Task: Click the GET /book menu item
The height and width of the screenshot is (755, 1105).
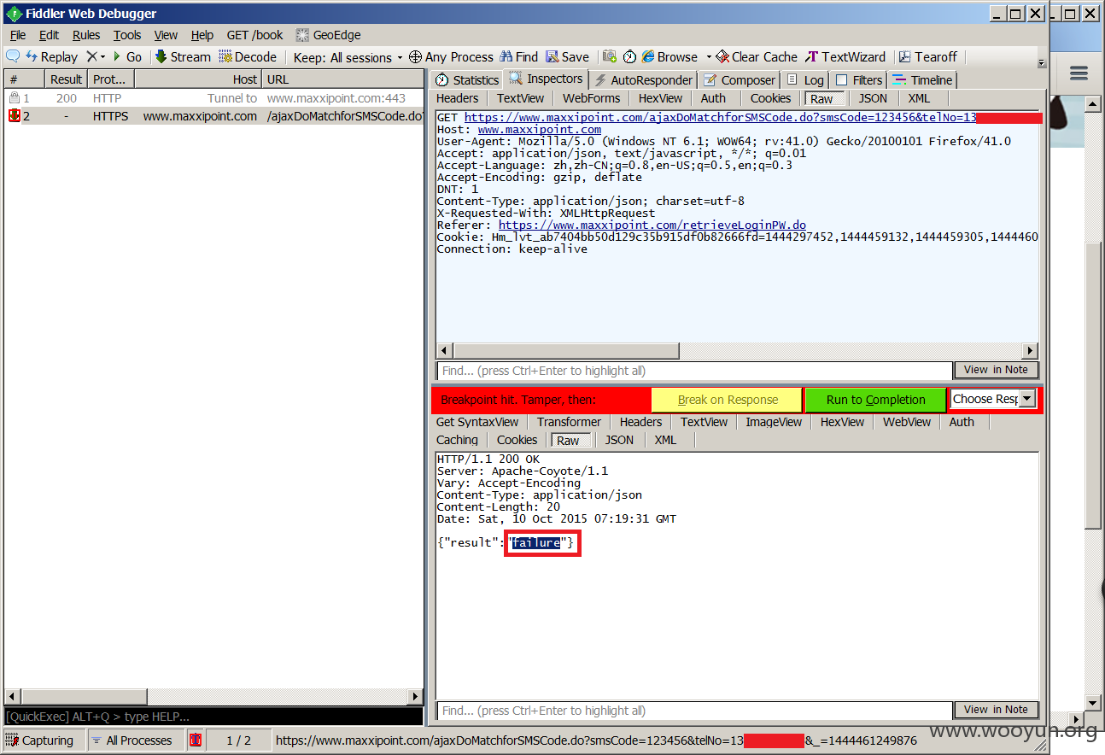Action: click(x=254, y=35)
